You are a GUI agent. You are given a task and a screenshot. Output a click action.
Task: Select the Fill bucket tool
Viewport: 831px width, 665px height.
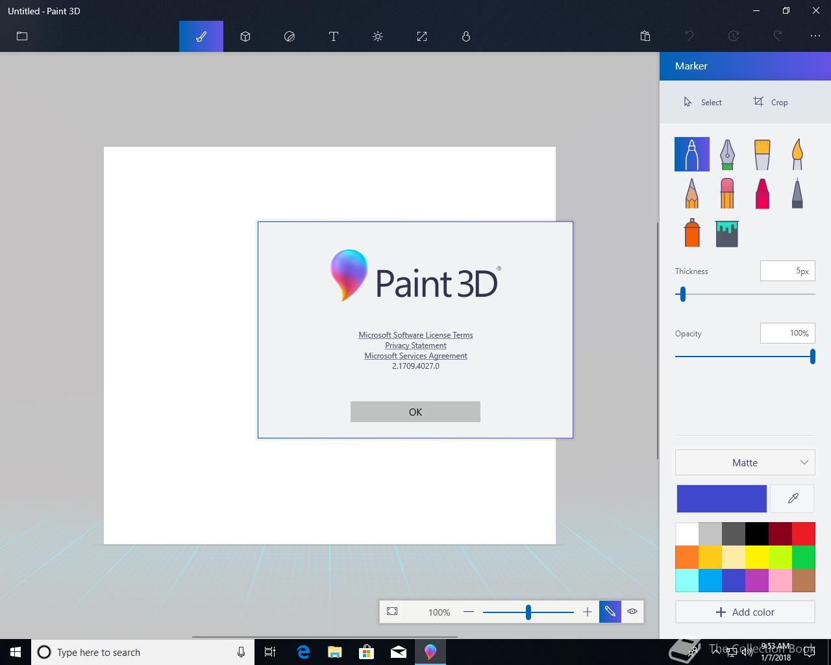pos(727,234)
